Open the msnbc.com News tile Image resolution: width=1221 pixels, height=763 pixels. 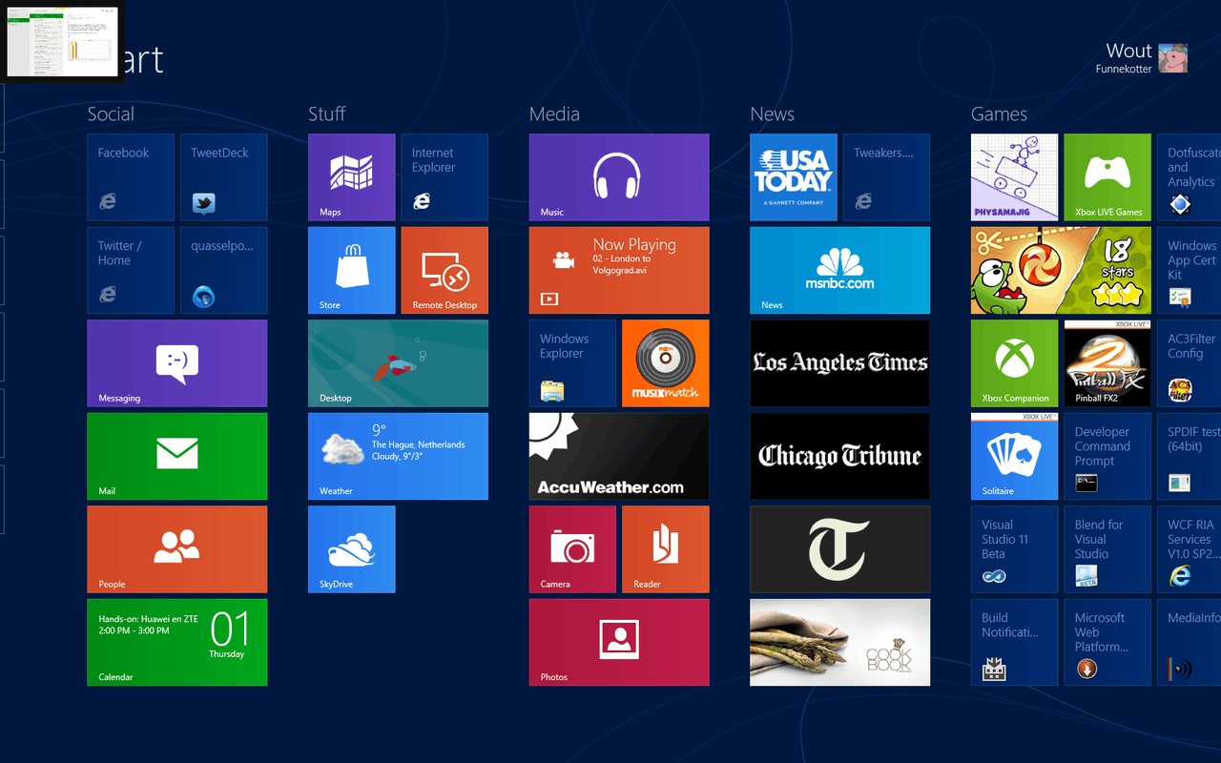tap(840, 270)
